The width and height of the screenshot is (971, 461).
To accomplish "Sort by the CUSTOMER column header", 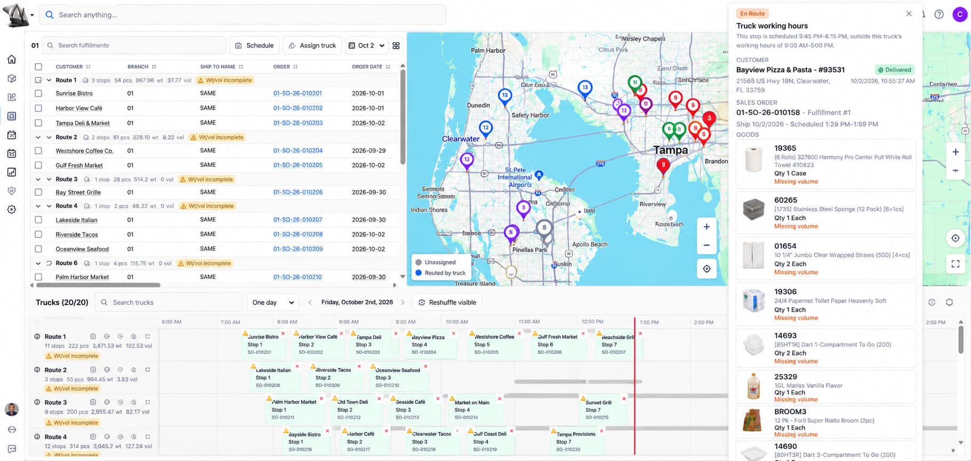I will (x=73, y=67).
